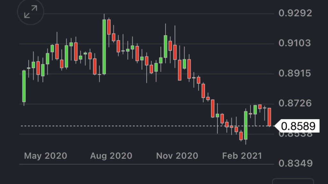Click the red candle right after the tallest green candle

[x=109, y=27]
